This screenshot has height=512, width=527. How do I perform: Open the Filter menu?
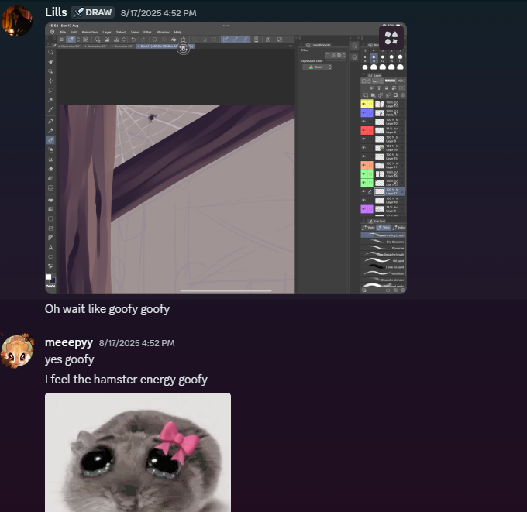point(147,33)
